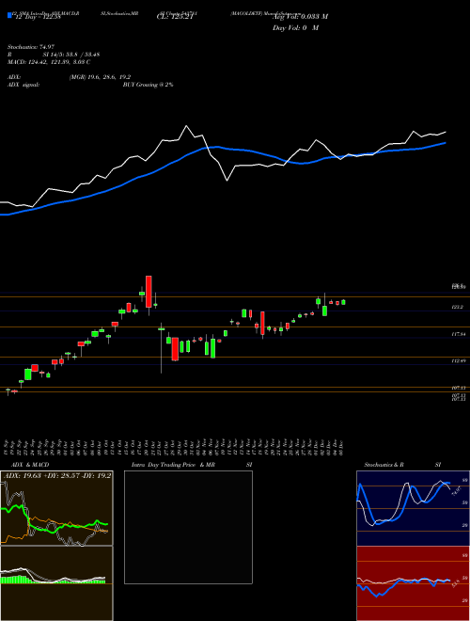Click the '(MGR) 19.6, 28.6, 19.2' ADX values

(100, 77)
